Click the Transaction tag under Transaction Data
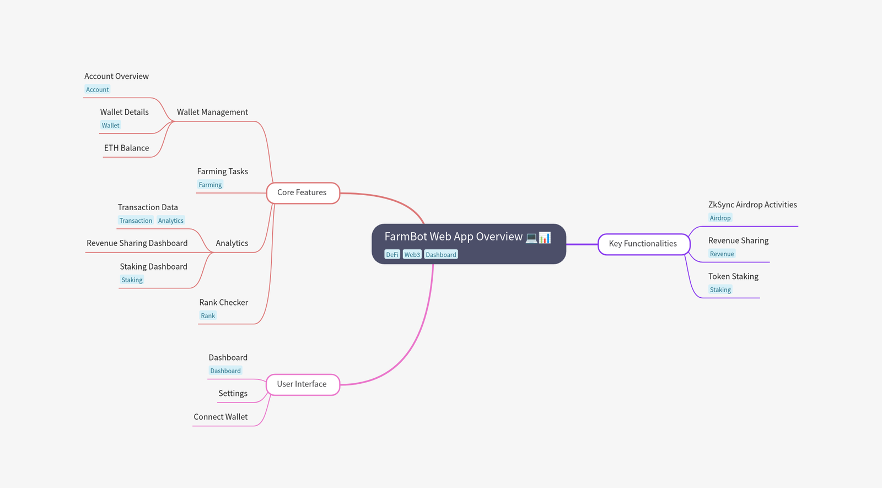This screenshot has height=488, width=882. click(136, 221)
